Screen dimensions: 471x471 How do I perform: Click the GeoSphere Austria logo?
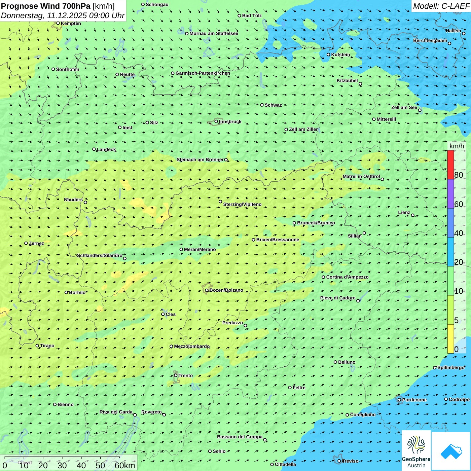416,450
